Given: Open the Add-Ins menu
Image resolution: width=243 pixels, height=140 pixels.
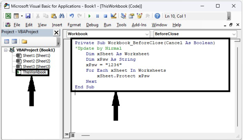Looking at the screenshot, I should tap(139, 25).
